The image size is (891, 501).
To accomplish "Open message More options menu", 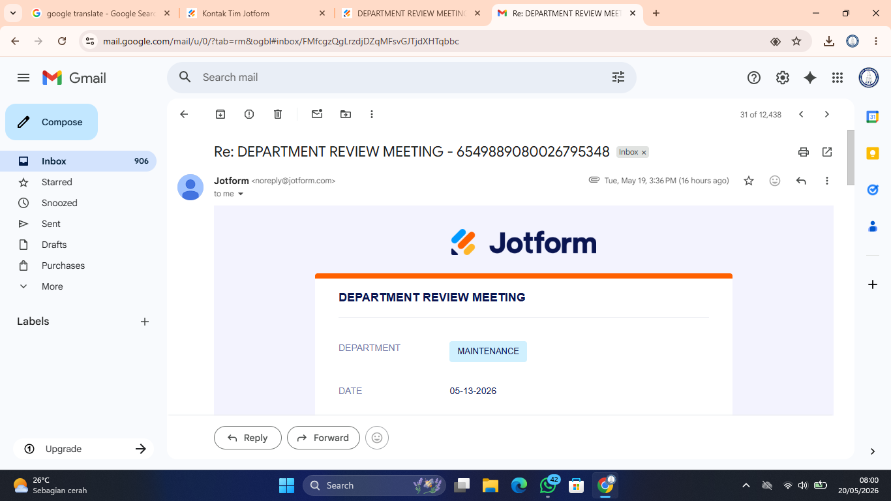I will click(827, 181).
